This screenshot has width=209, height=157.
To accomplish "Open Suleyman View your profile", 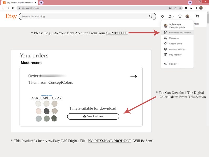I will click(177, 26).
